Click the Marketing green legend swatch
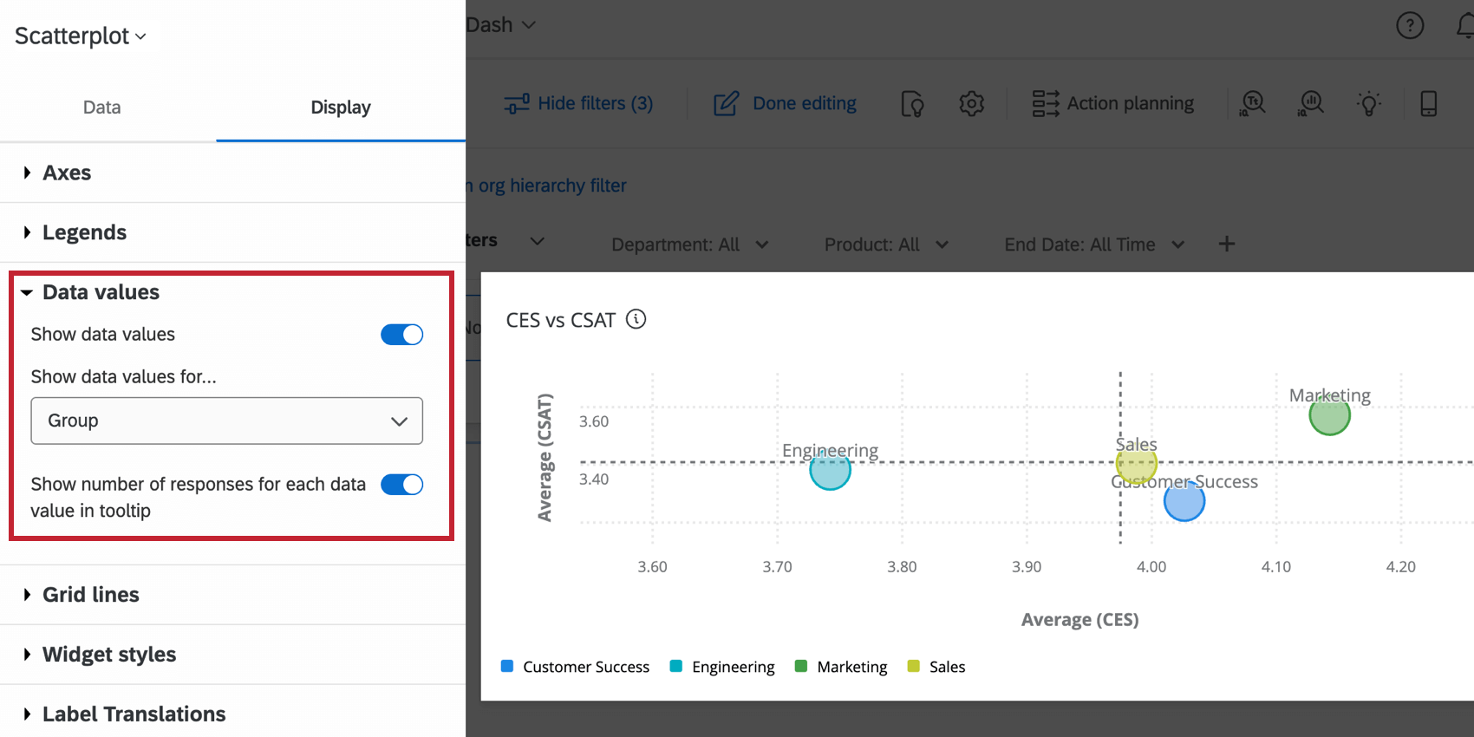 [801, 667]
